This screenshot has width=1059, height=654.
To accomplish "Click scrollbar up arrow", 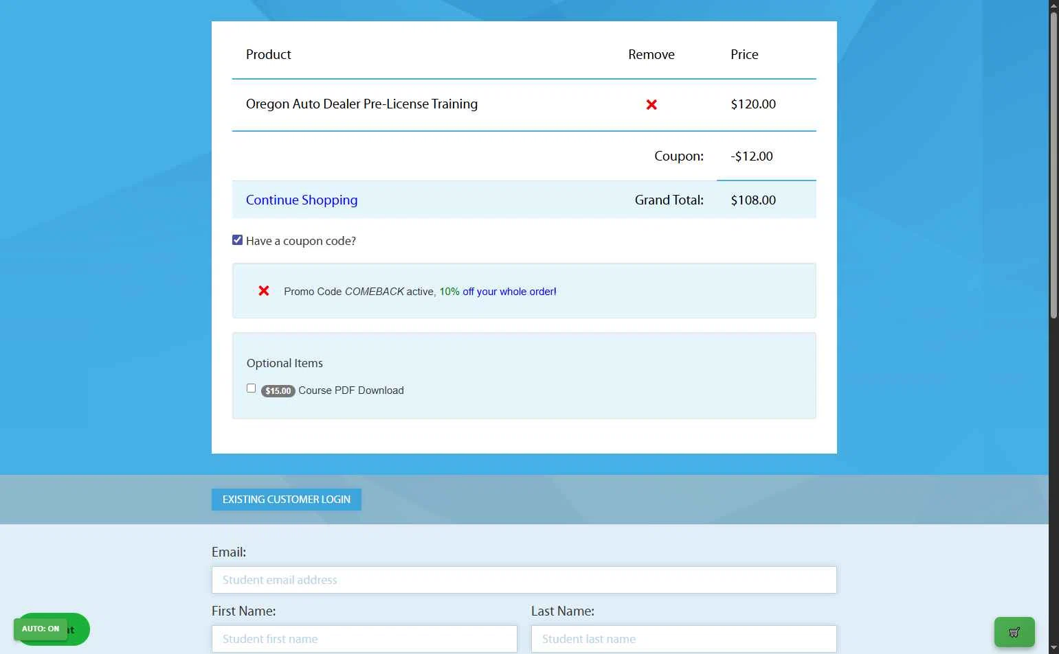I will pyautogui.click(x=1054, y=5).
